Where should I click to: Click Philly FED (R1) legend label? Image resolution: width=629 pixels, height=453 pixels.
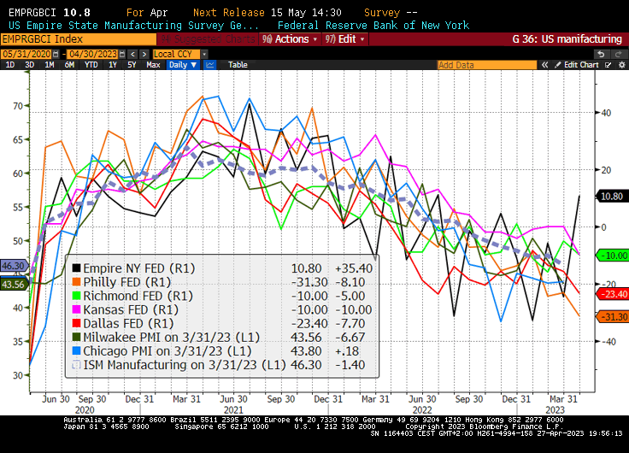[126, 282]
